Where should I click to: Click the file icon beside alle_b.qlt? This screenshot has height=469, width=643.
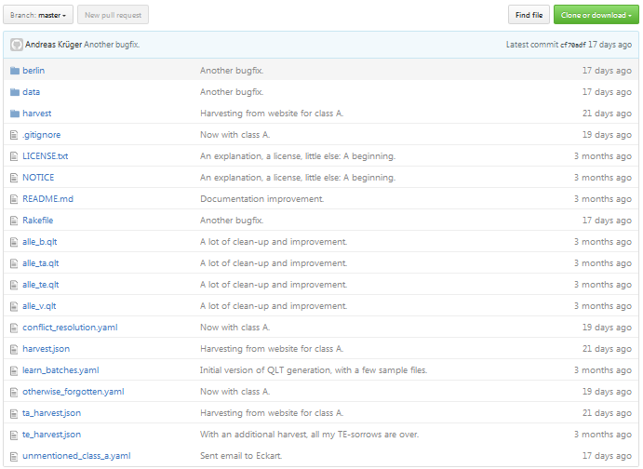(x=14, y=242)
